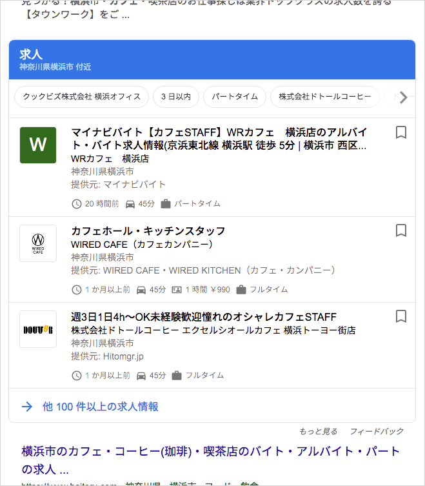Screen dimensions: 425x486
Task: Open the カフェホール・キッチンスタッフ job title
Action: tap(148, 231)
